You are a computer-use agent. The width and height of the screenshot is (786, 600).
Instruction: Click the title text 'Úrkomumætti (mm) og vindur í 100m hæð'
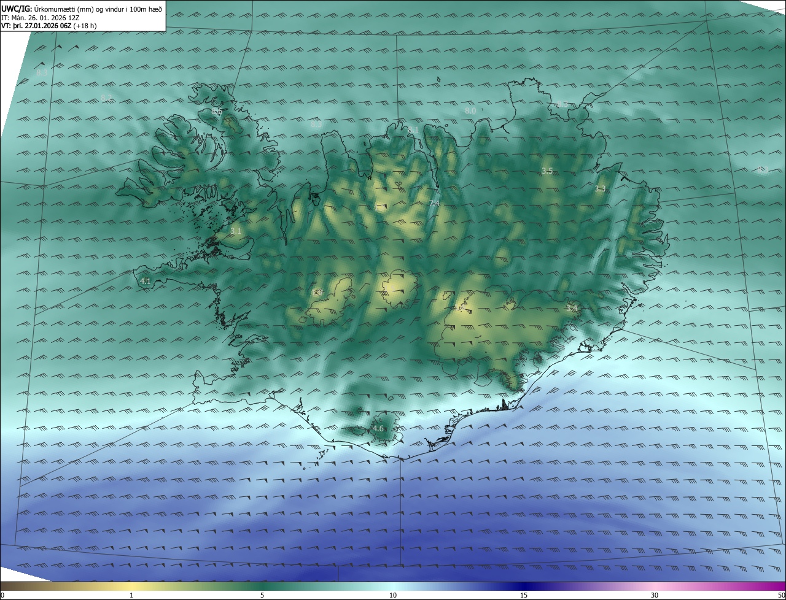(x=98, y=9)
